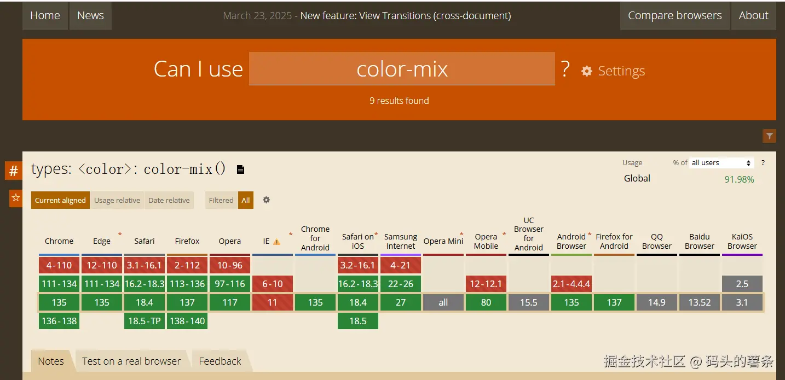
Task: Click KaiOS Browser 3.1 cell
Action: tap(742, 302)
